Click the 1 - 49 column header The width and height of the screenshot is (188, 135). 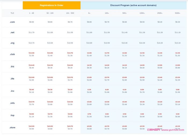point(31,13)
